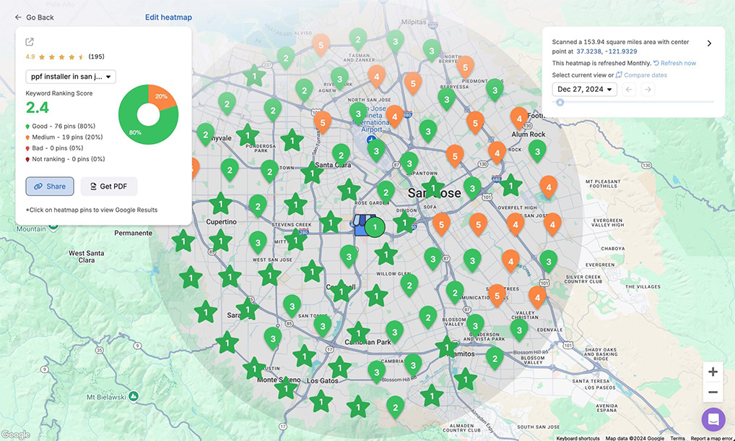Collapse scan info panel with chevron
The image size is (735, 441).
[x=709, y=43]
